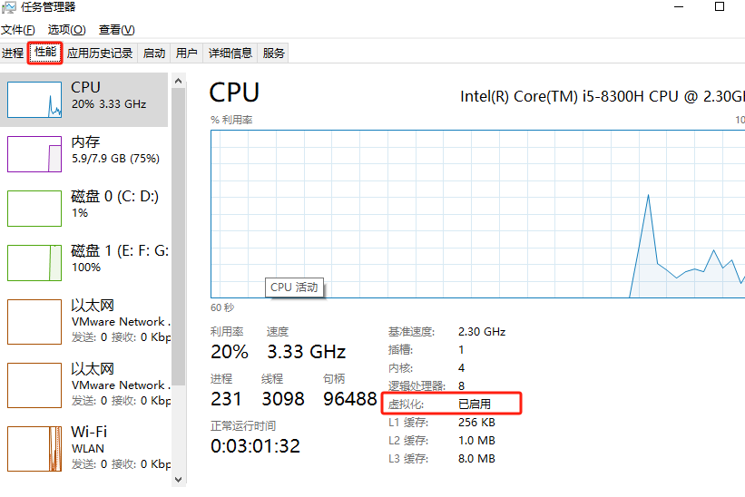Viewport: 745px width, 497px height.
Task: Switch to the 服务 tab
Action: coord(273,53)
